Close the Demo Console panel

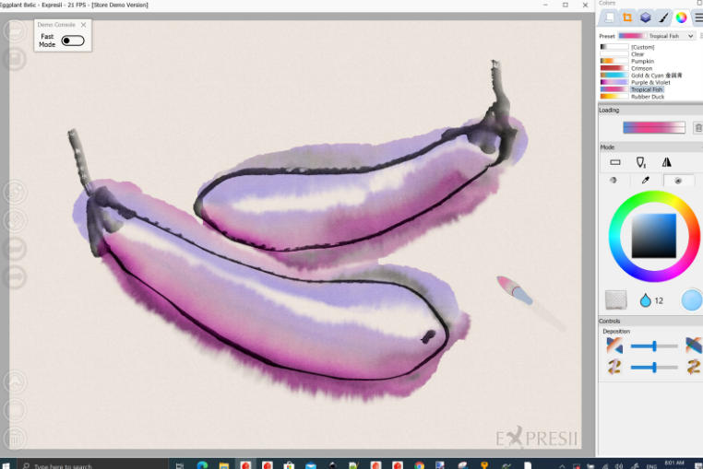(84, 25)
